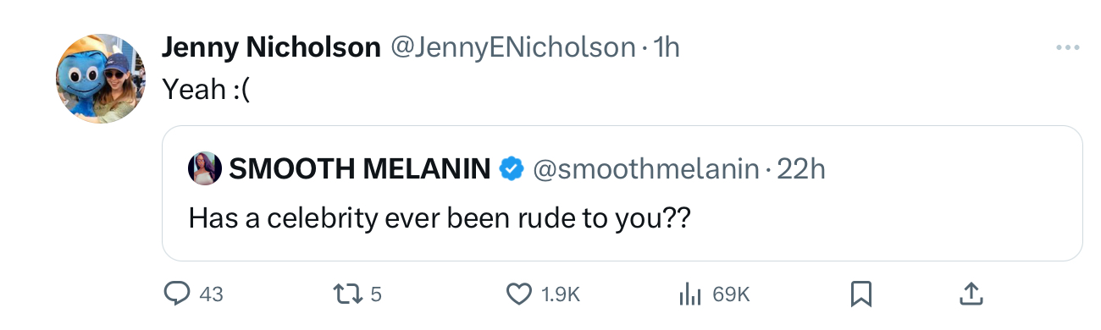Click the small SMOOTH MELANIN avatar
This screenshot has width=1101, height=330.
206,169
